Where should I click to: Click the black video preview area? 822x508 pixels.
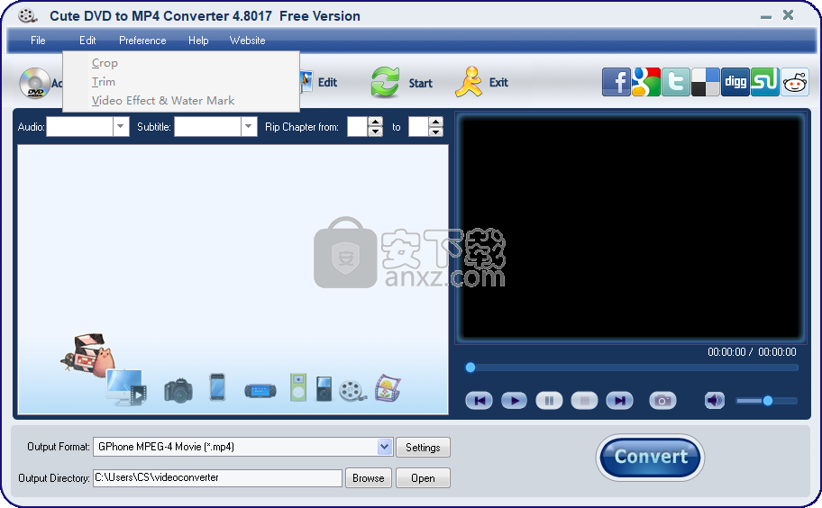pyautogui.click(x=631, y=227)
